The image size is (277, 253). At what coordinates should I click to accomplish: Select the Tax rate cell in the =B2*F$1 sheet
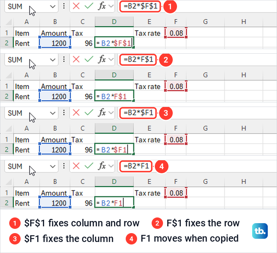coord(150,86)
